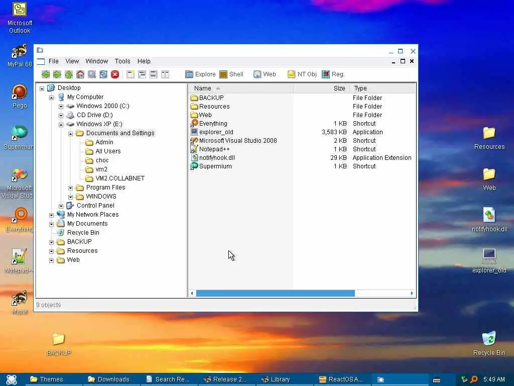Select explorer_old in the file list
This screenshot has width=514, height=386.
tap(216, 132)
